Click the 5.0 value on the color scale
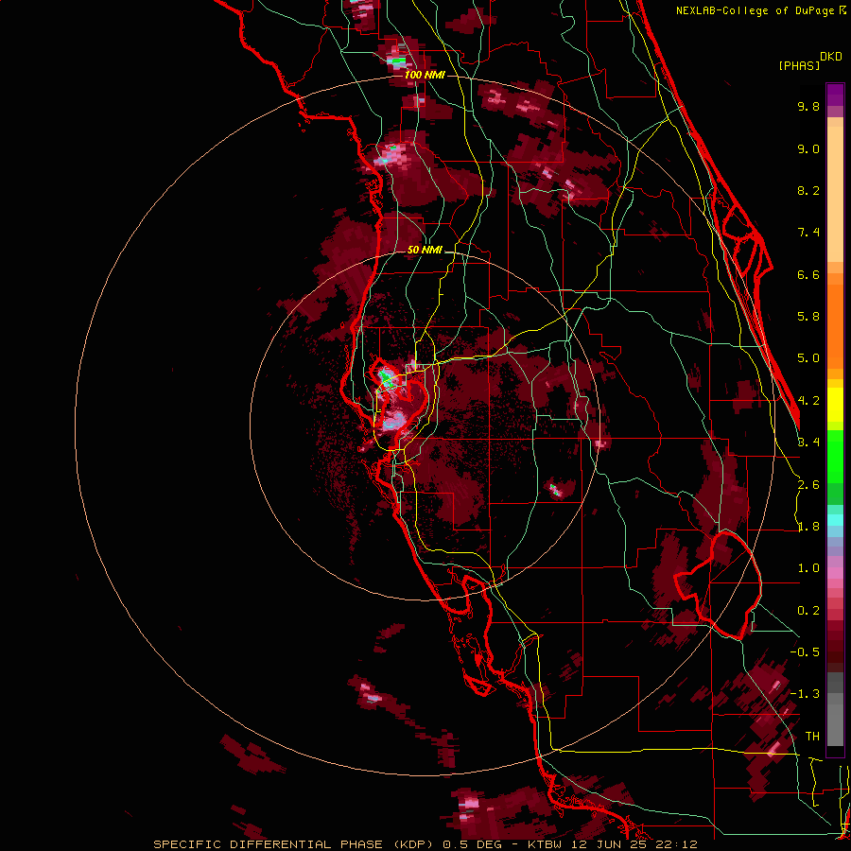The width and height of the screenshot is (851, 851). (x=808, y=358)
